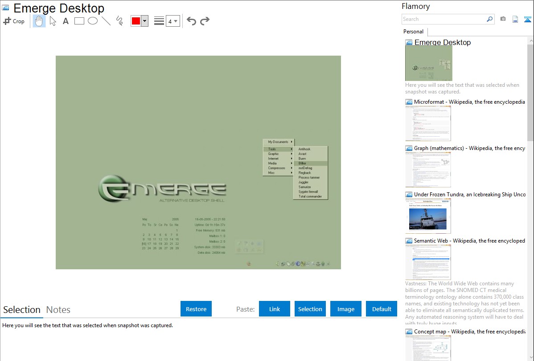Click the scrollbar up arrow
Viewport: 534px width, 361px height.
coord(530,41)
